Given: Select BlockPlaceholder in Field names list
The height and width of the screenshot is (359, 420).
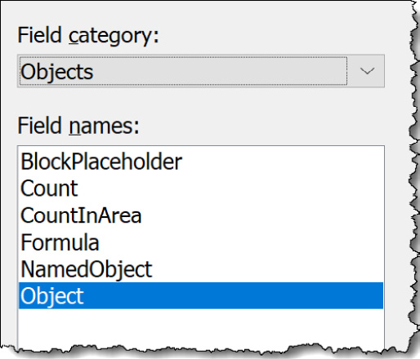Looking at the screenshot, I should (x=201, y=162).
